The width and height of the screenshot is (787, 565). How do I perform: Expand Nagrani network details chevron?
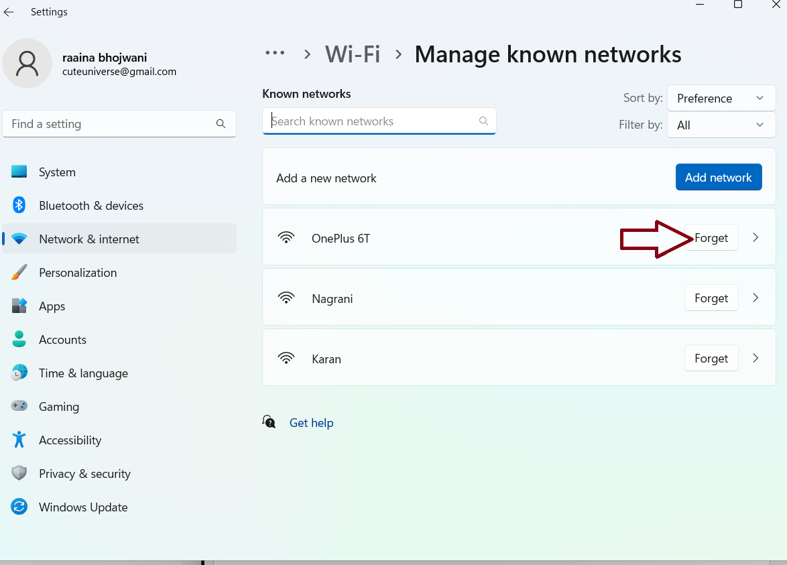(x=755, y=298)
